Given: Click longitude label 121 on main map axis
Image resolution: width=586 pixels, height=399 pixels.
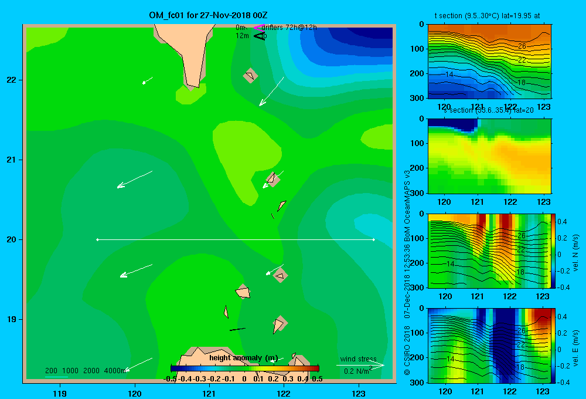Looking at the screenshot, I should click(209, 393).
